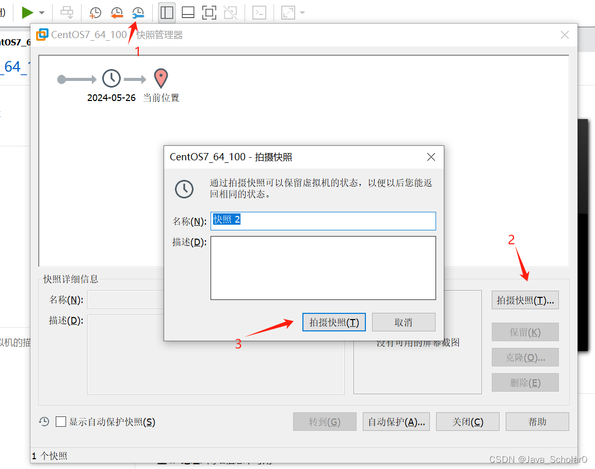Viewport: 595px width, 469px height.
Task: Open the console view toolbar icon
Action: click(x=259, y=12)
